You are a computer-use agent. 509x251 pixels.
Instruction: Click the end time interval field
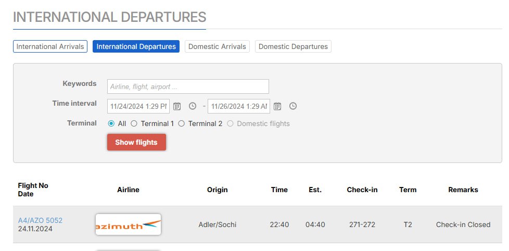pos(238,106)
